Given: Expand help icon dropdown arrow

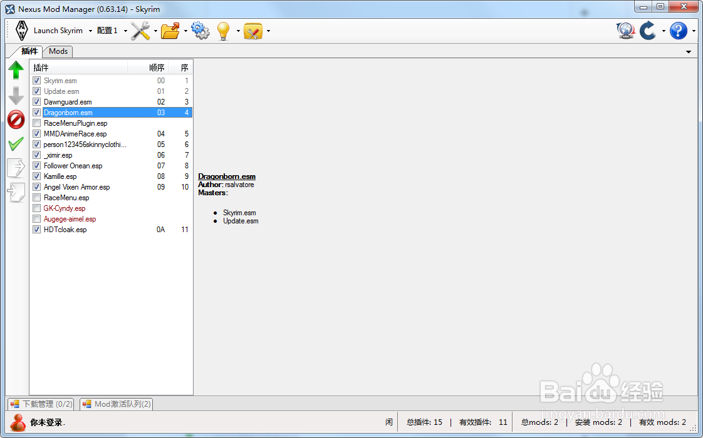Looking at the screenshot, I should pyautogui.click(x=694, y=31).
